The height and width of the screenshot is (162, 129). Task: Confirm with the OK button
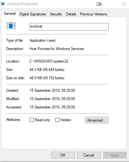[x=63, y=155]
